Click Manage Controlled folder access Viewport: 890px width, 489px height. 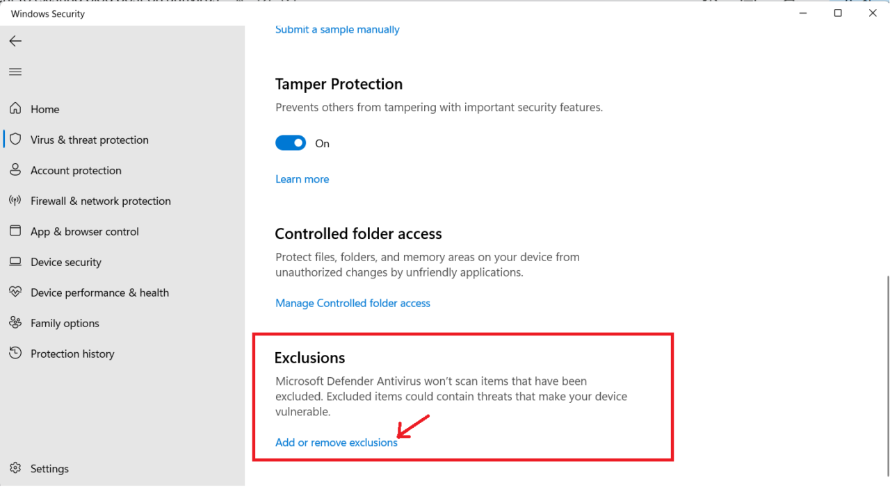coord(353,303)
